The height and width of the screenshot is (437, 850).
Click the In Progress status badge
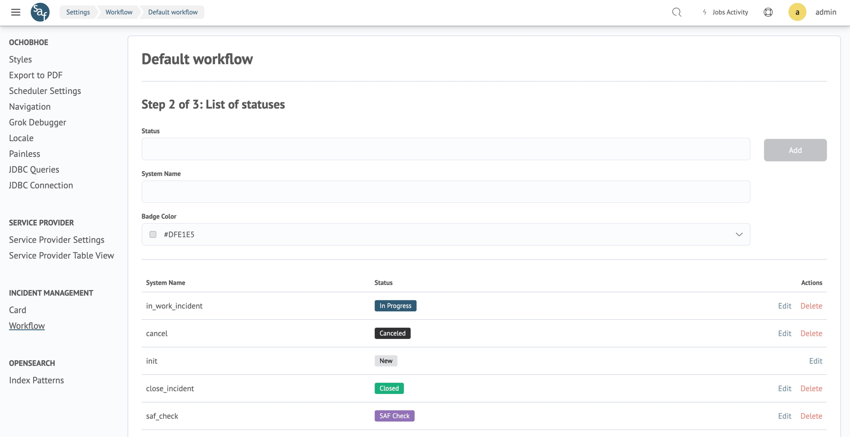[x=395, y=306]
